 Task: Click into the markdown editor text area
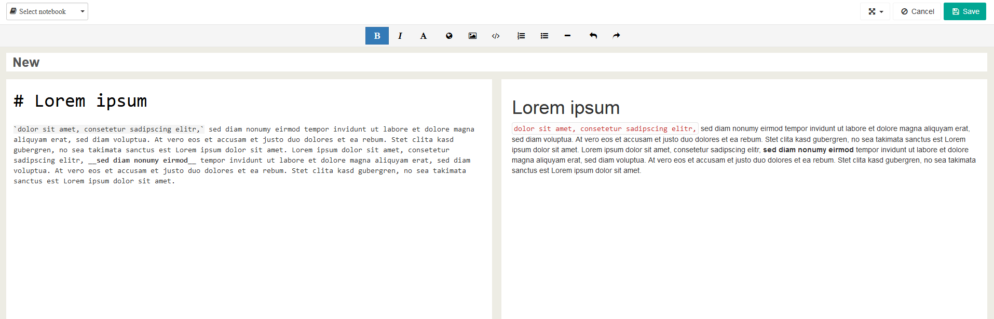[249, 249]
